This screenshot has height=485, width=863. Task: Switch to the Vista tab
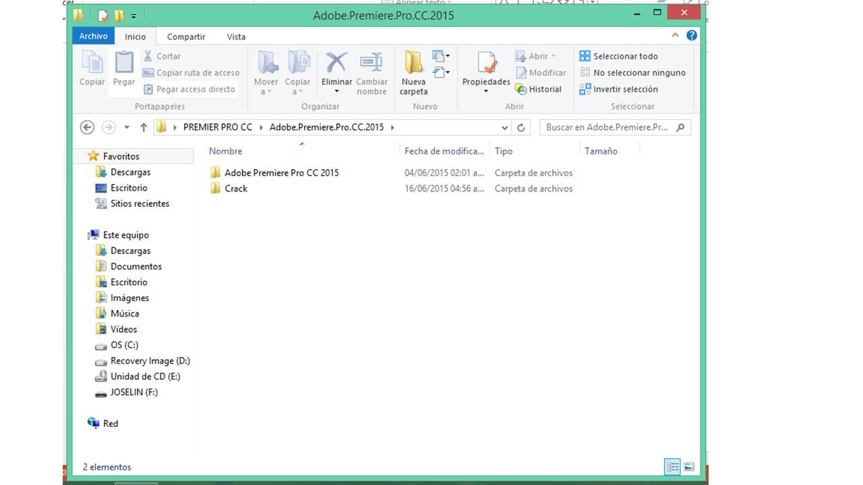point(236,36)
